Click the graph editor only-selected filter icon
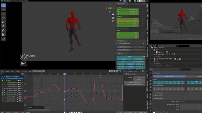 point(110,71)
